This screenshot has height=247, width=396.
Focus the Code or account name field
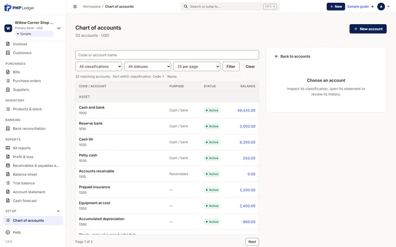(x=167, y=55)
